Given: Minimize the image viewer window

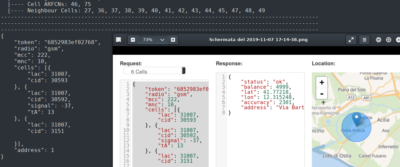Looking at the screenshot, I should pos(379,40).
